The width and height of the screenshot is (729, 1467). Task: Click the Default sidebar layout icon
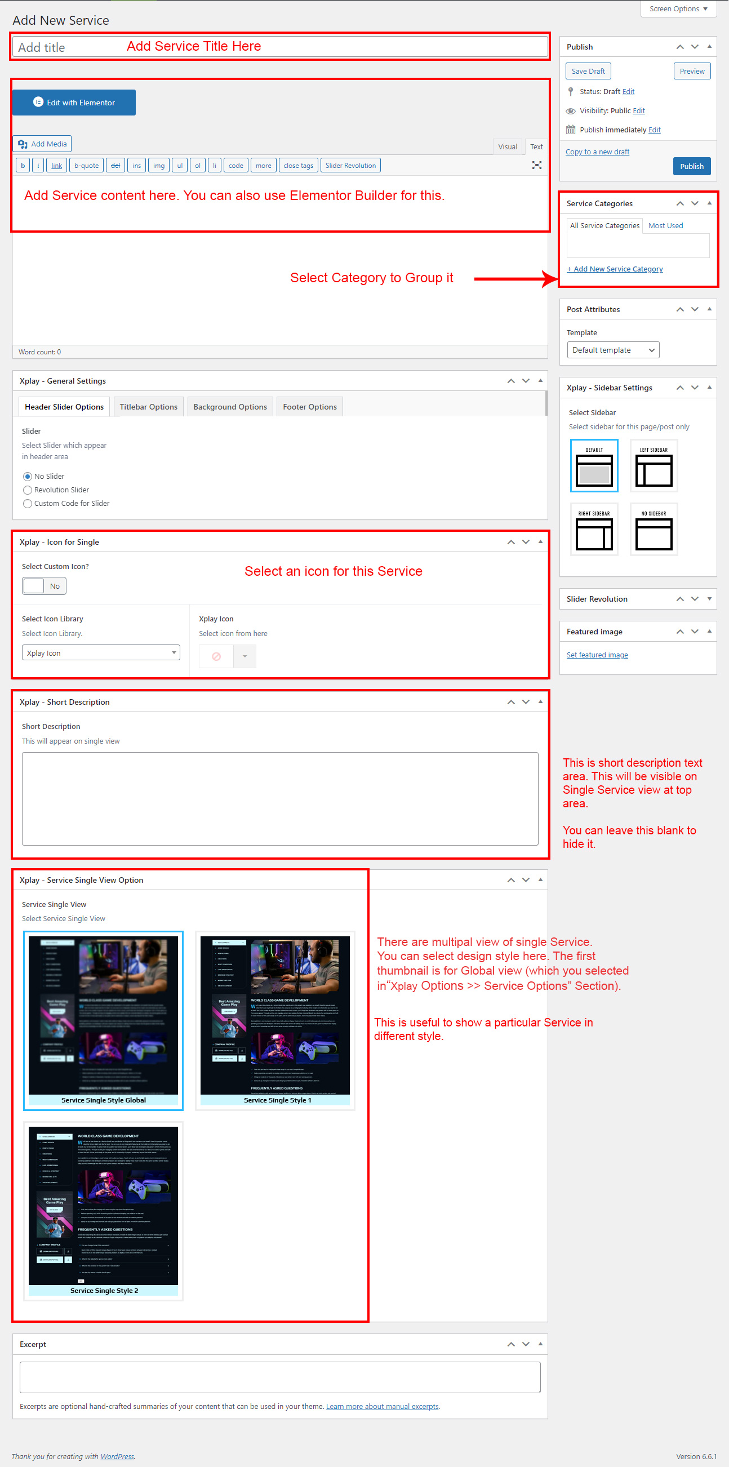tap(593, 465)
